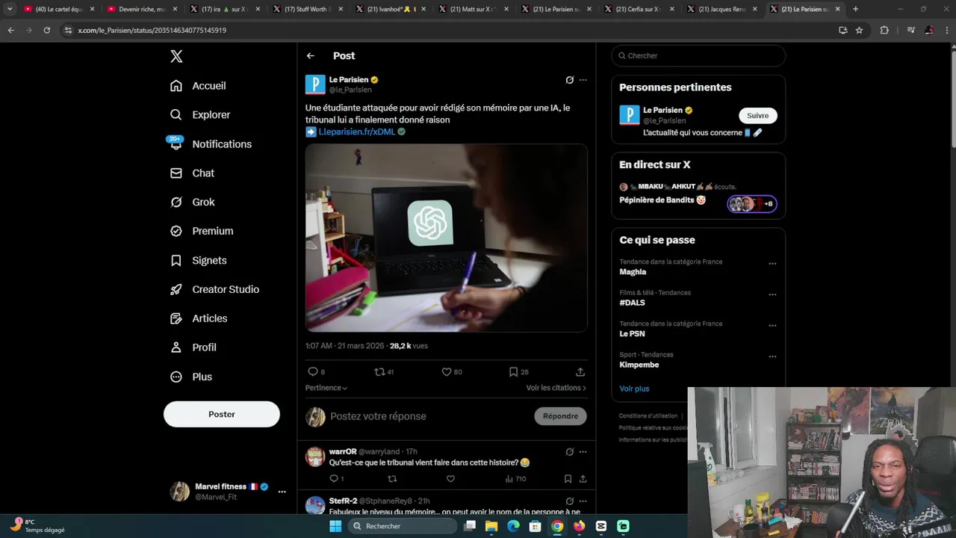
Task: Click Grok icon on warrOR reply
Action: click(x=570, y=452)
